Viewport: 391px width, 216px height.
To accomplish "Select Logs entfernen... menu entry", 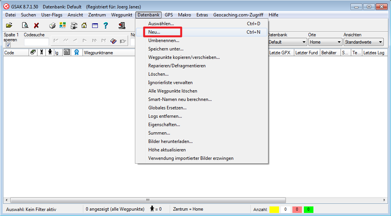I will tap(201, 116).
